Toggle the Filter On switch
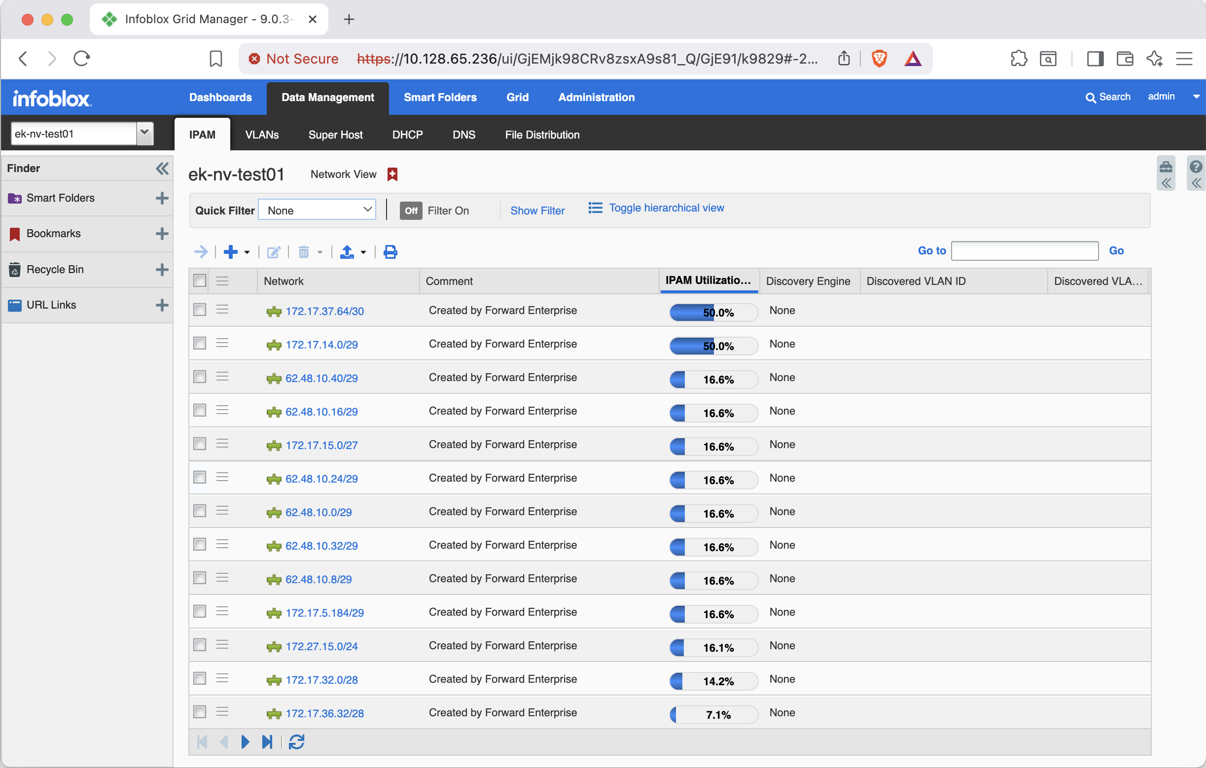 click(411, 210)
